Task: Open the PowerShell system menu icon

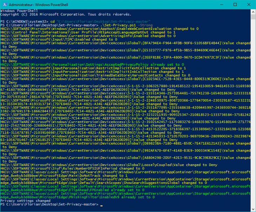Action: [5, 5]
